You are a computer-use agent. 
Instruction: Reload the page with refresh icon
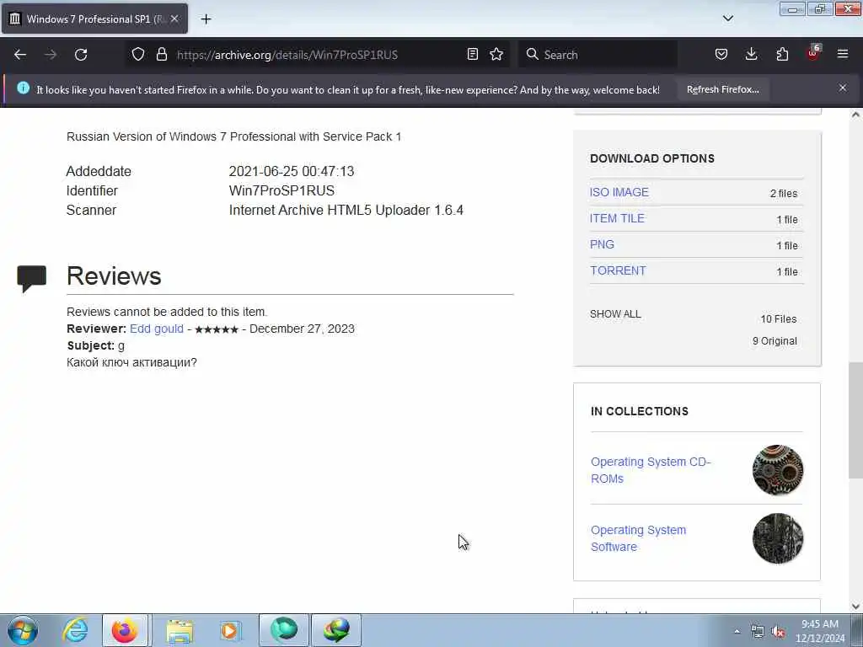pyautogui.click(x=81, y=55)
